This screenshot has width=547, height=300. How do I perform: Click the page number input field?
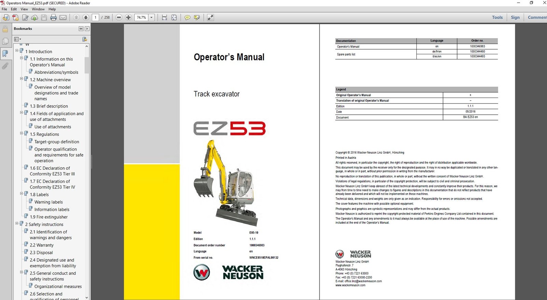[95, 17]
